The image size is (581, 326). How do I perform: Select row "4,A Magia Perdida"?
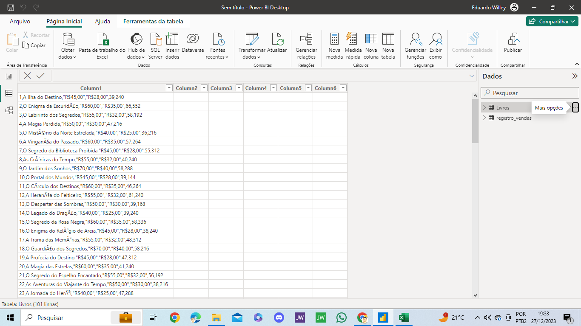pyautogui.click(x=96, y=124)
